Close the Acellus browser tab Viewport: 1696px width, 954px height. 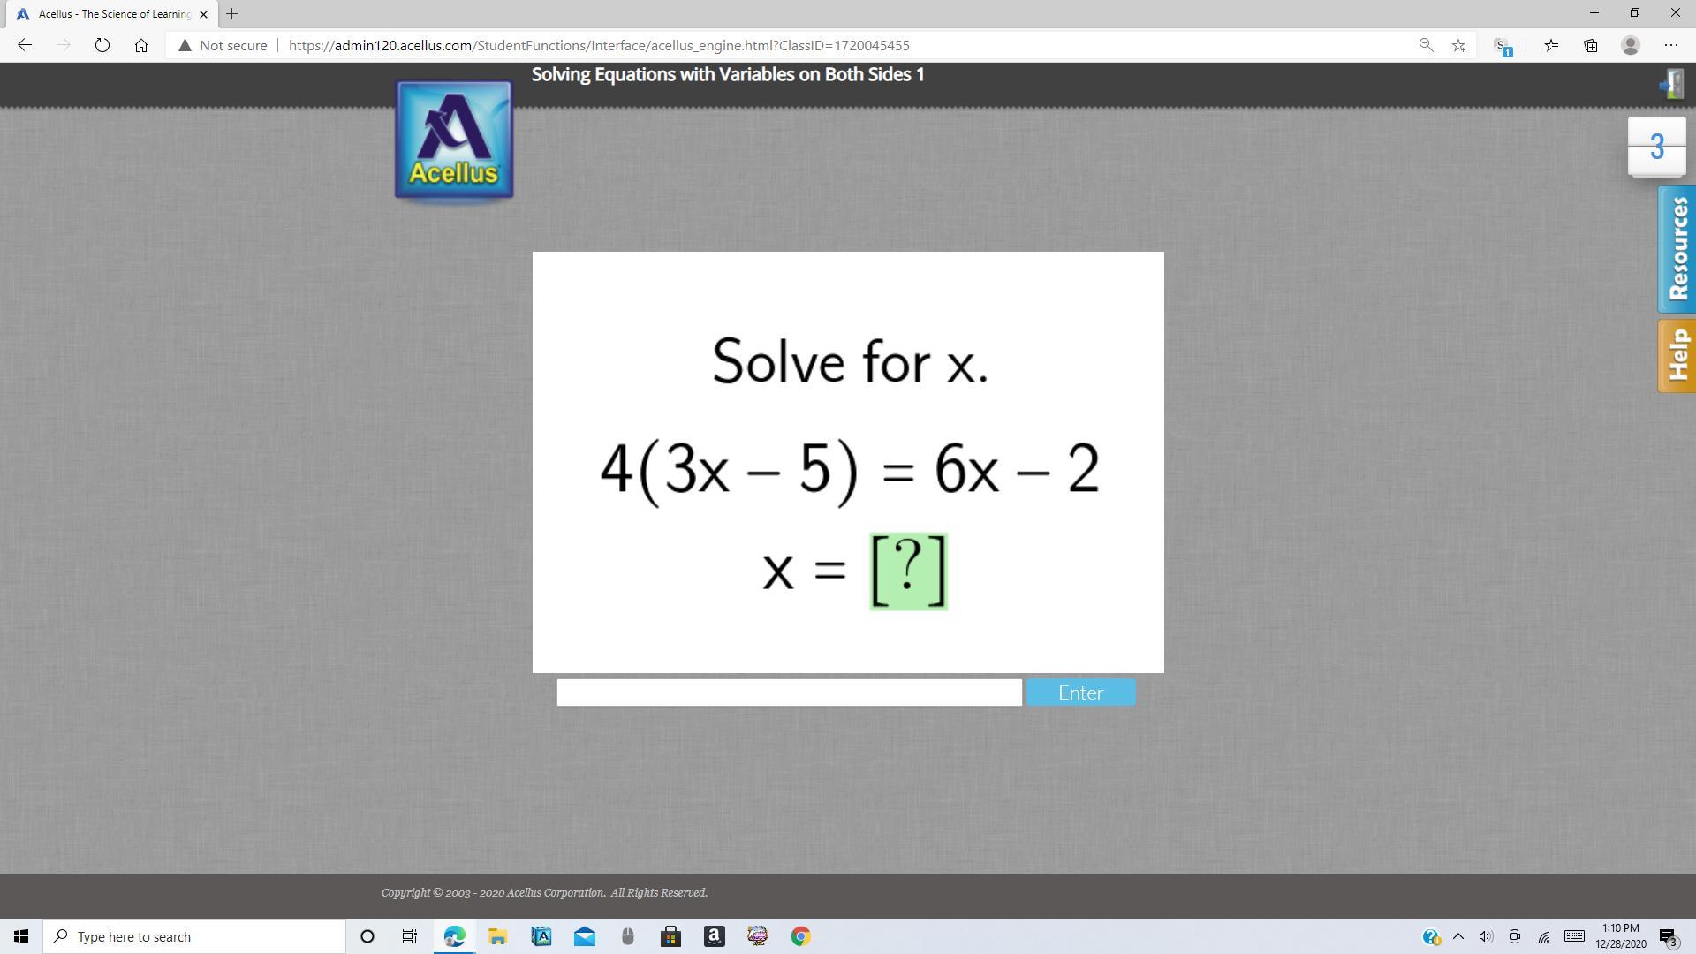203,14
